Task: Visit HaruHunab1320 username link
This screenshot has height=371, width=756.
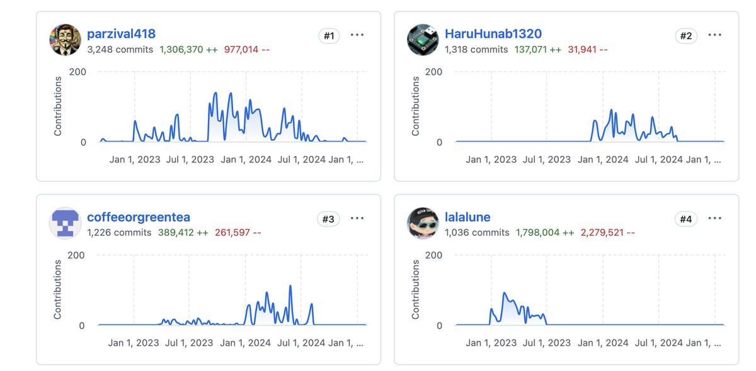Action: tap(493, 34)
